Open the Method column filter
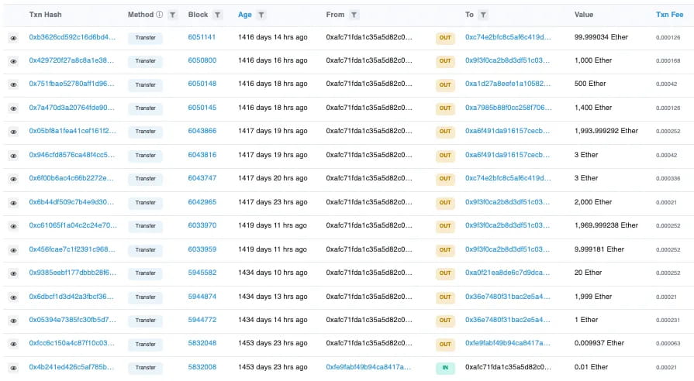694x381 pixels. (x=172, y=15)
